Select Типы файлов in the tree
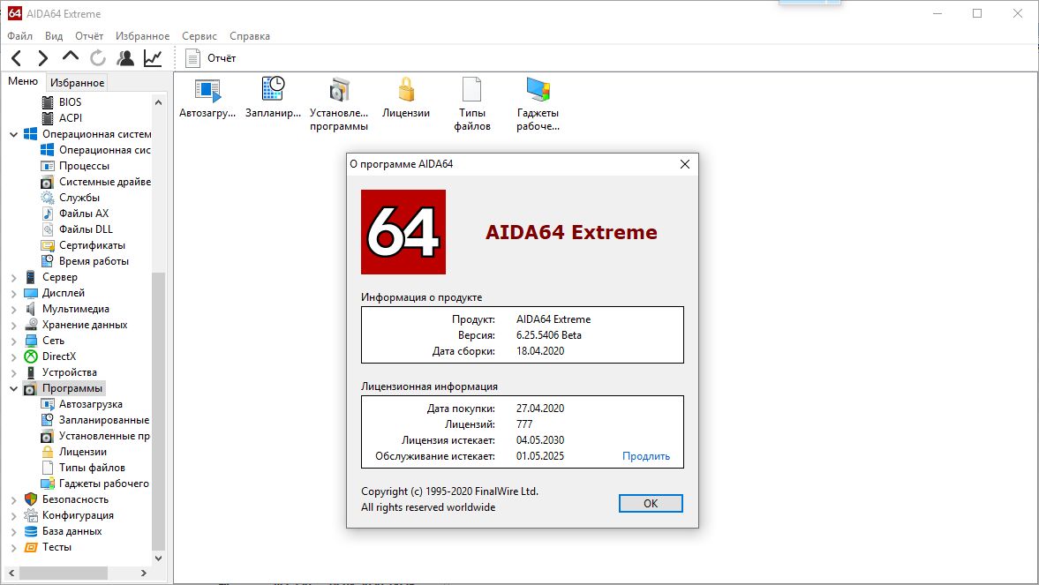Image resolution: width=1039 pixels, height=585 pixels. [83, 468]
